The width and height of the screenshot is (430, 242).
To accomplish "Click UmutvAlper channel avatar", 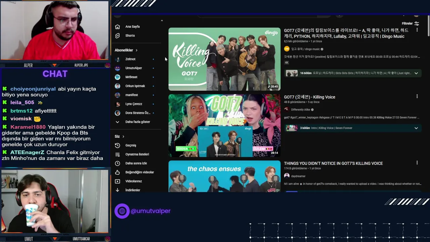I will click(118, 68).
